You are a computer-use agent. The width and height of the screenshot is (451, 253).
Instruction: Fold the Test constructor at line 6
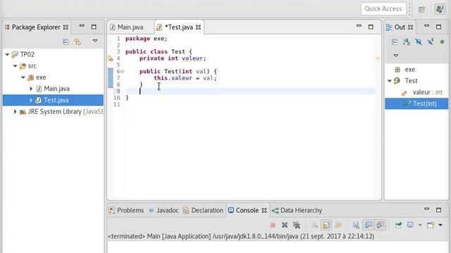pyautogui.click(x=122, y=72)
